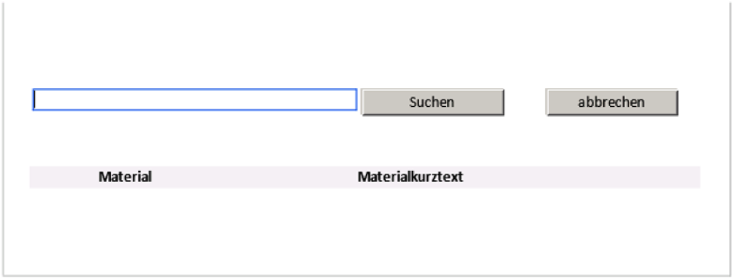The height and width of the screenshot is (280, 736).
Task: Activate the blue-outlined text box
Action: pyautogui.click(x=195, y=100)
